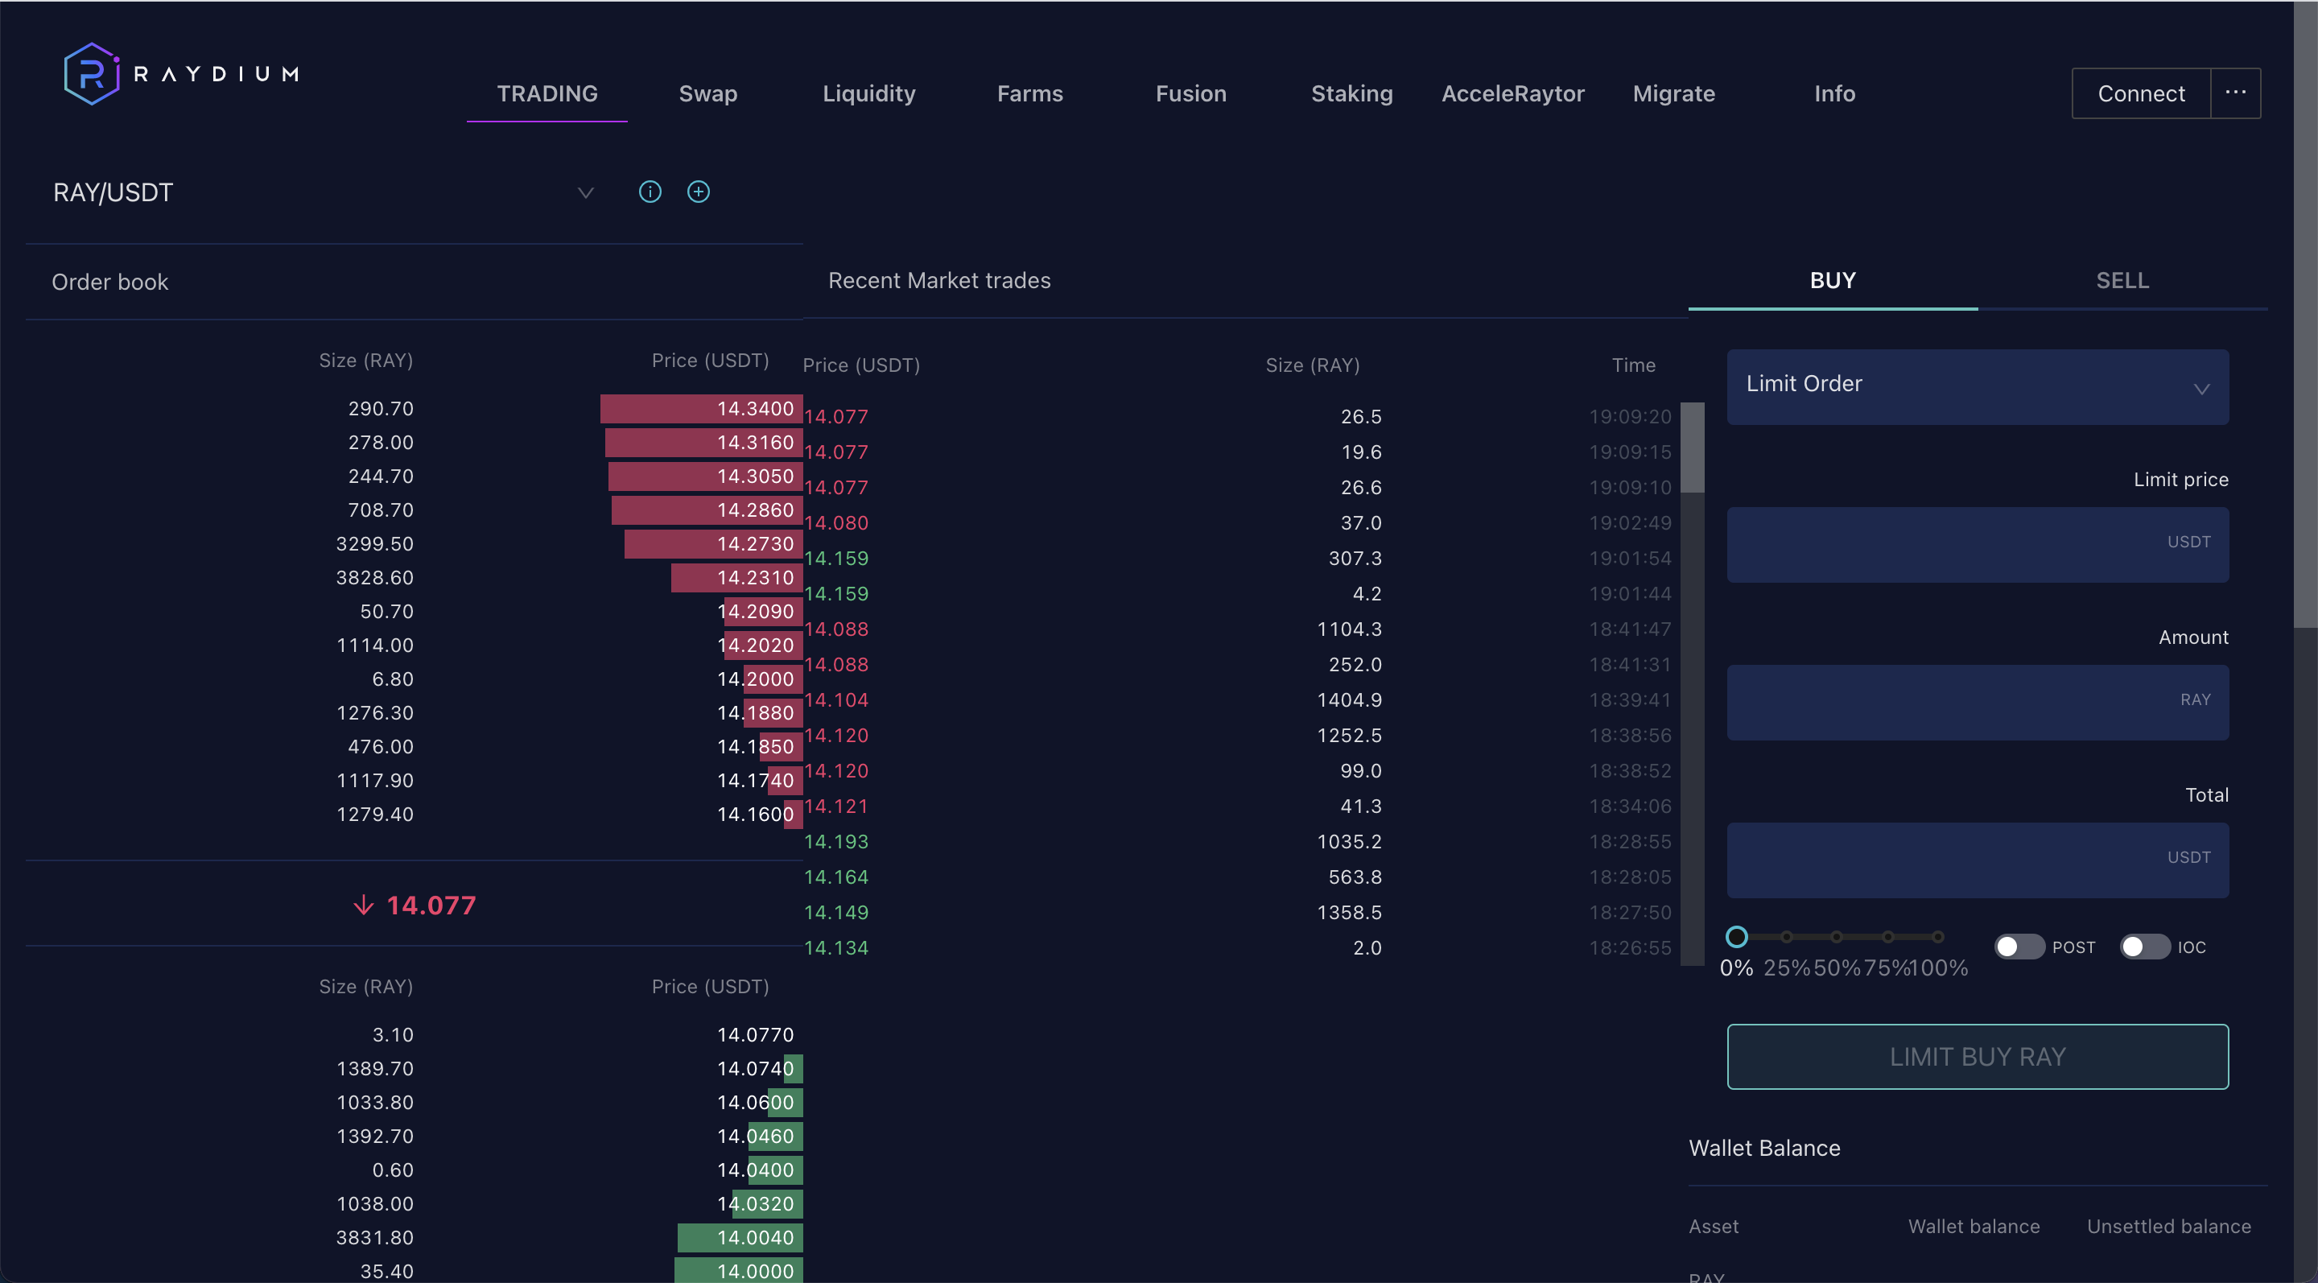
Task: Click the Order book heading
Action: click(109, 282)
